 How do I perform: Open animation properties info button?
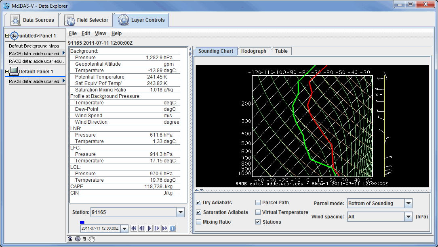173,228
